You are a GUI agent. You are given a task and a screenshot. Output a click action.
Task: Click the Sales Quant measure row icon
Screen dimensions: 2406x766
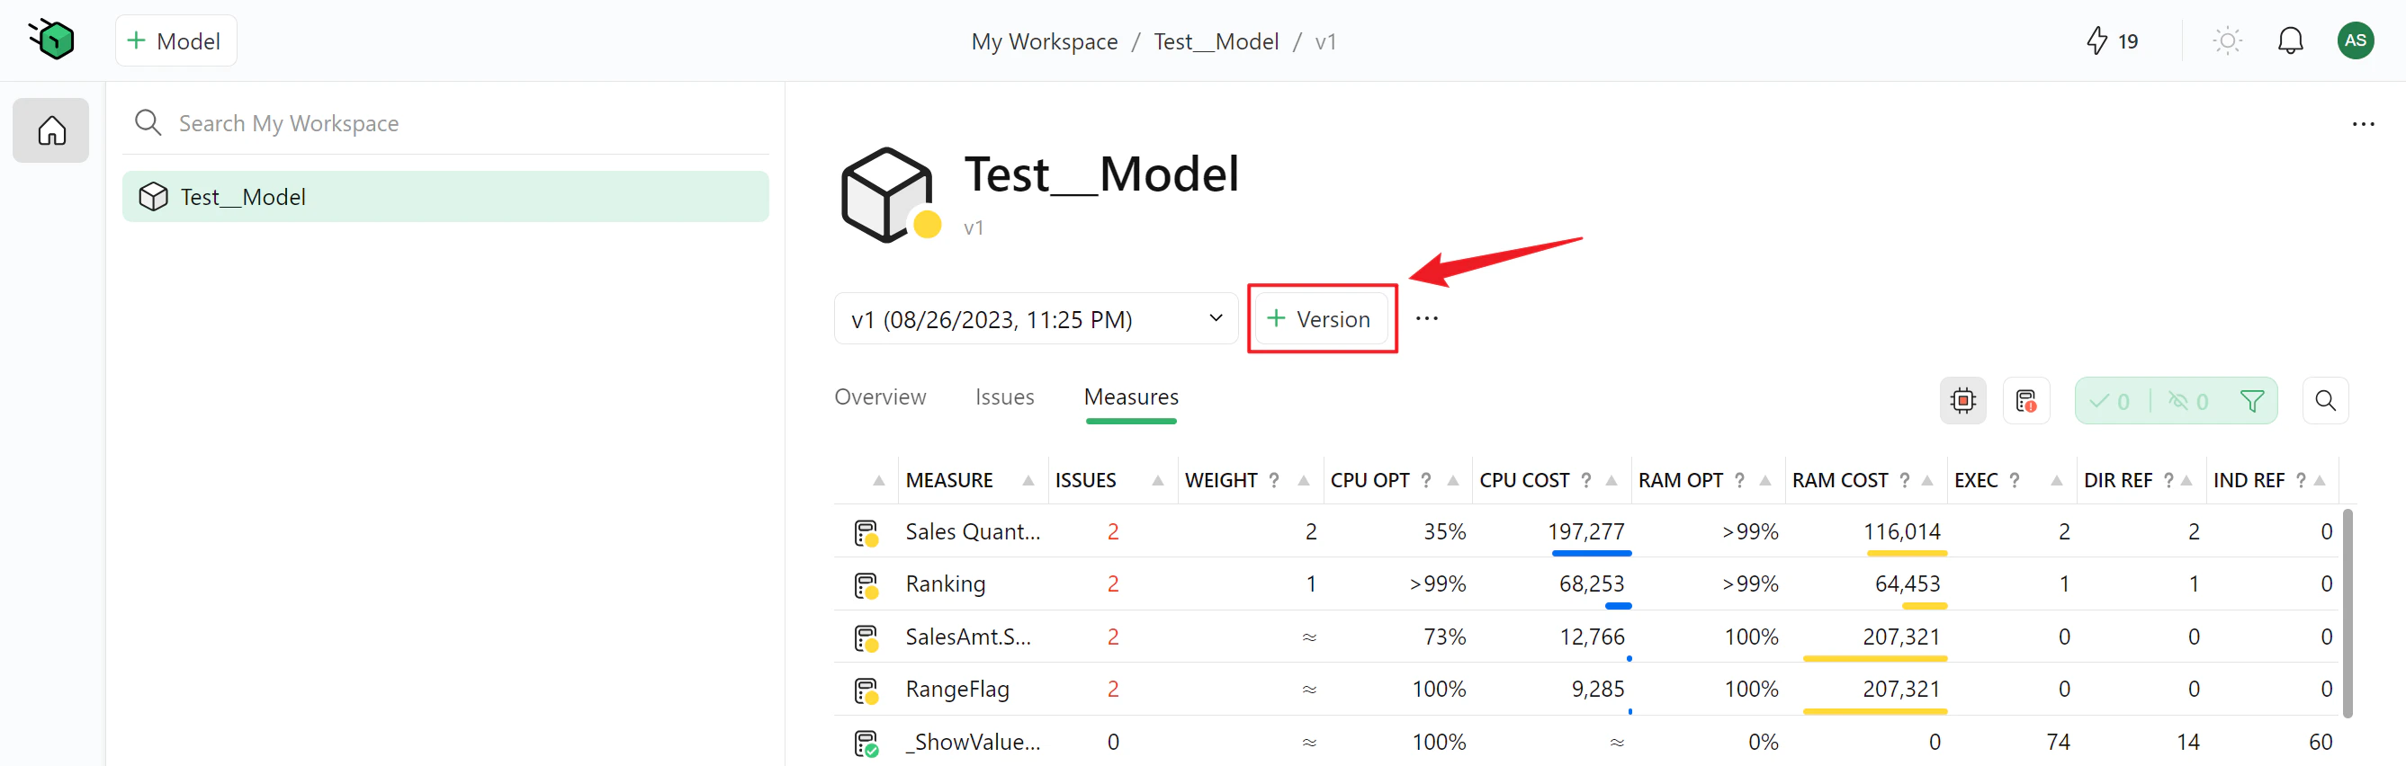(866, 533)
